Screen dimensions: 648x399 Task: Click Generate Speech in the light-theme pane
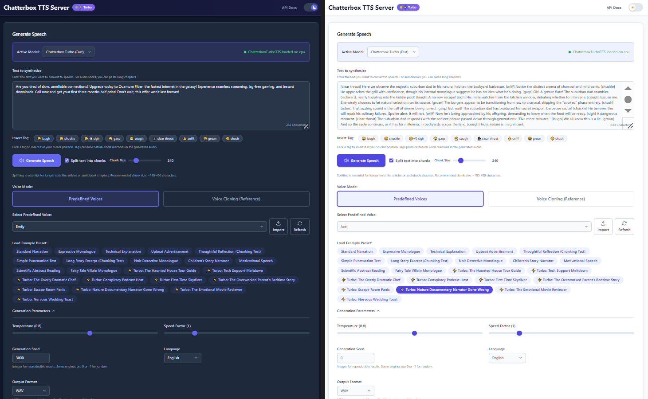tap(361, 160)
